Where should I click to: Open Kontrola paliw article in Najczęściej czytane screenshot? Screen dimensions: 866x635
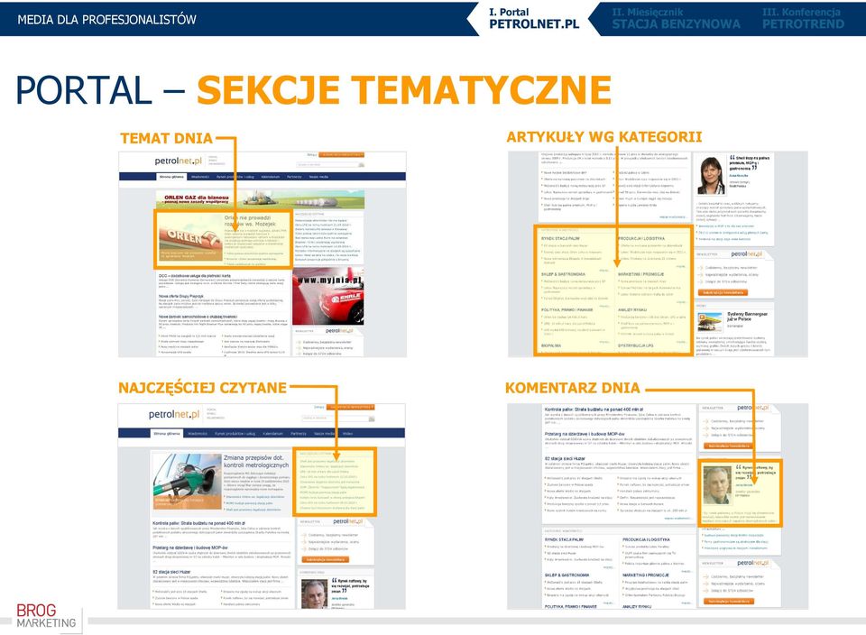click(198, 523)
